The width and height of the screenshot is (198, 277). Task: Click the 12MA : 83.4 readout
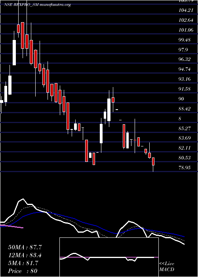25,255
